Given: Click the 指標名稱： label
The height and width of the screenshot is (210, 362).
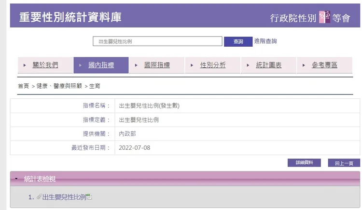Looking at the screenshot, I should 97,105.
